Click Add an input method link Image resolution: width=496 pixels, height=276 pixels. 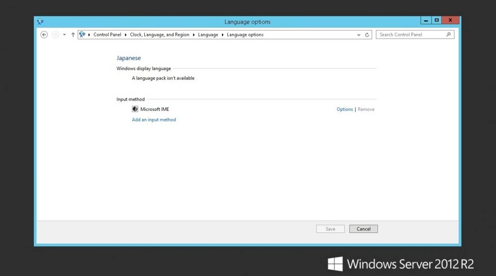coord(154,120)
